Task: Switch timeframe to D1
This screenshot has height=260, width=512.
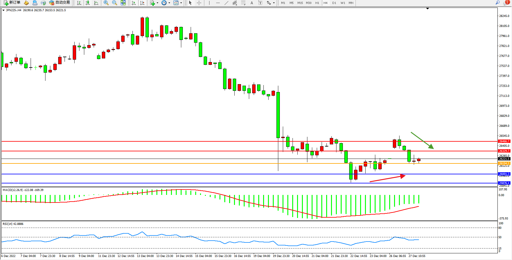Action: click(334, 3)
